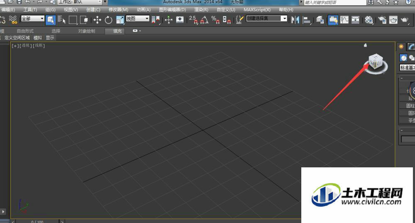Open the Create command panel tab
The height and width of the screenshot is (223, 415).
(401, 47)
